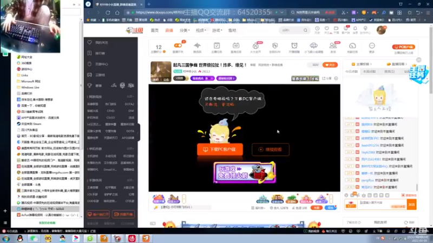
Task: Expand the 游戏 games dropdown
Action: click(x=217, y=30)
